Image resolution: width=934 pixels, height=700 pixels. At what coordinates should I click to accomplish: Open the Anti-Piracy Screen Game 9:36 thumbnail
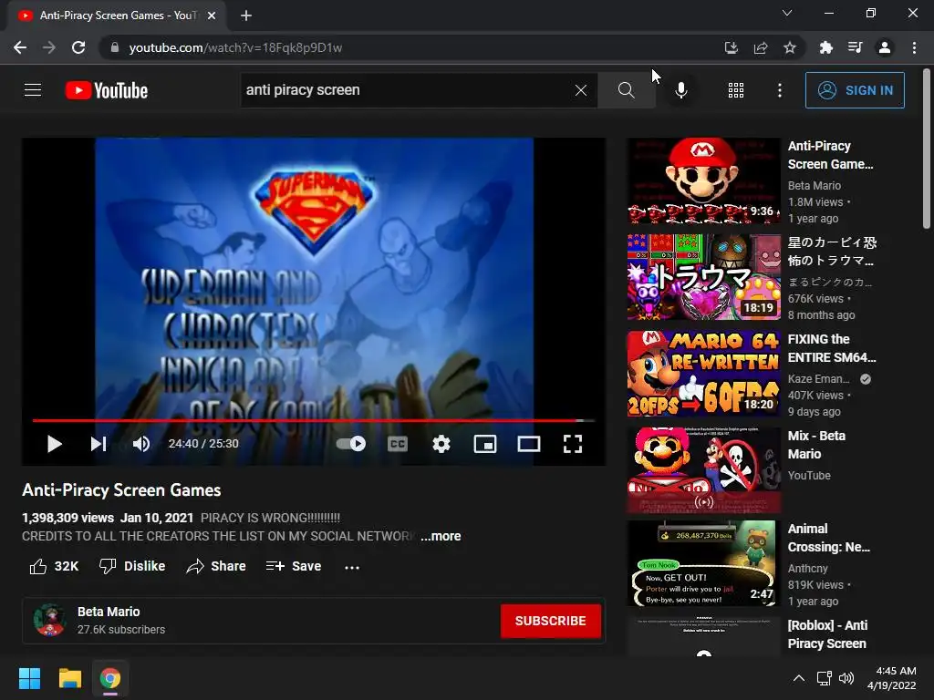pos(703,180)
